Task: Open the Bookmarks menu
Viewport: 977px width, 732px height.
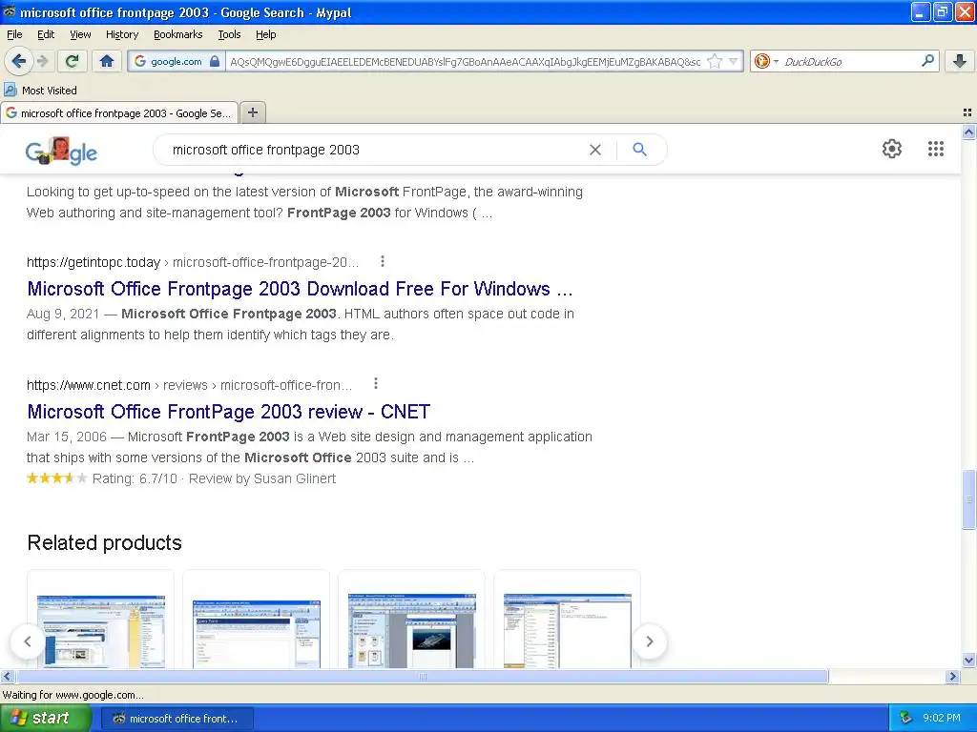Action: point(177,34)
